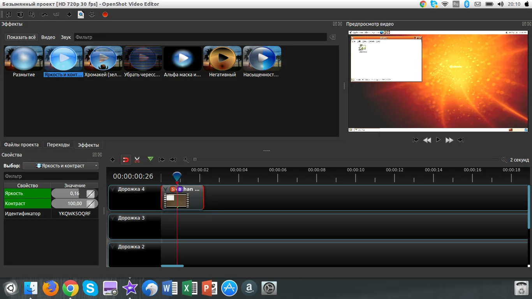532x299 pixels.
Task: Jump to the previous marker
Action: click(x=162, y=160)
